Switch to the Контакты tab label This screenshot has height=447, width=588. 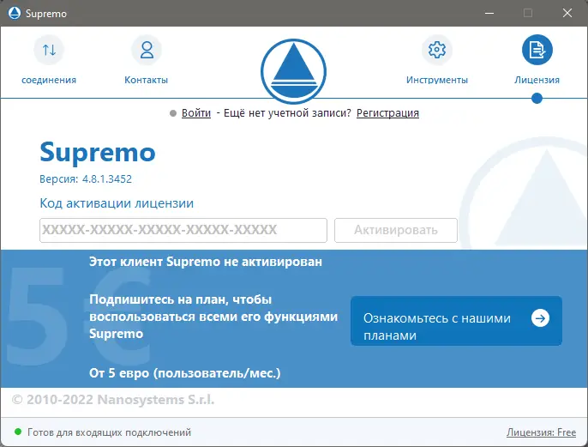(x=147, y=80)
